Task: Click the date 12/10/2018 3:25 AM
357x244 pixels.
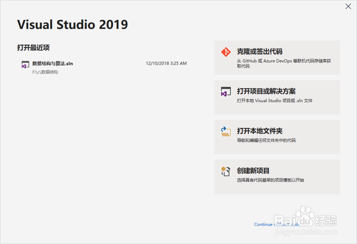Action: [166, 63]
